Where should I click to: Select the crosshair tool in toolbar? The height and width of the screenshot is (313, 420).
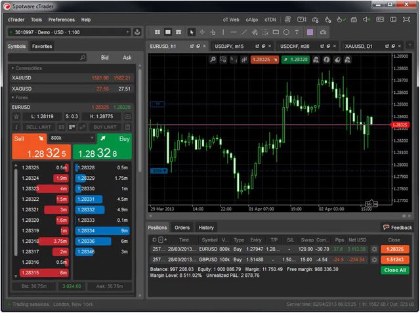click(x=202, y=31)
